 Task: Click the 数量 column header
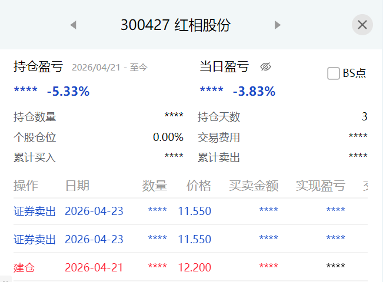click(x=155, y=186)
